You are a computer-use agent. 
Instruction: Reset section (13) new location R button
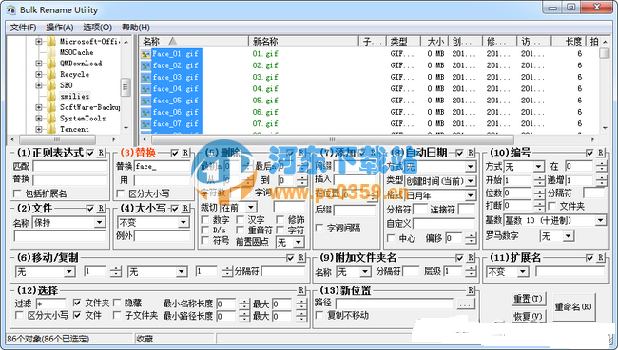471,290
